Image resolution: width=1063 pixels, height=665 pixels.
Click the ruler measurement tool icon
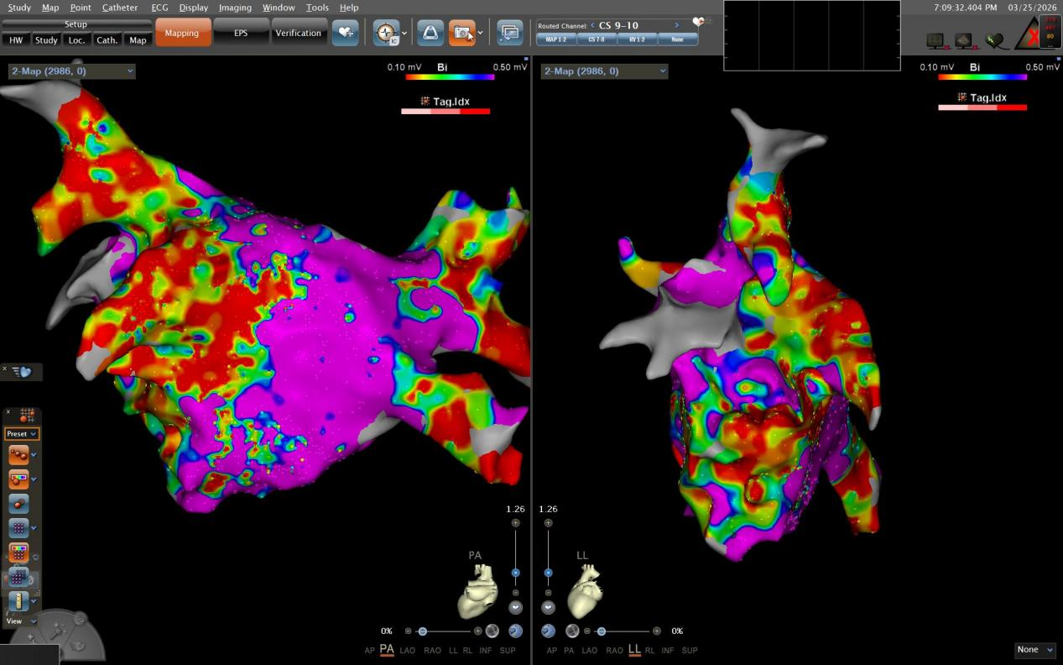pyautogui.click(x=18, y=601)
